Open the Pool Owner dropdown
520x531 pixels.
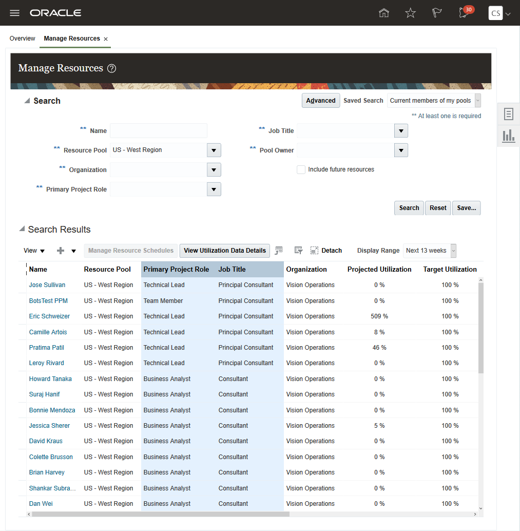pyautogui.click(x=401, y=150)
